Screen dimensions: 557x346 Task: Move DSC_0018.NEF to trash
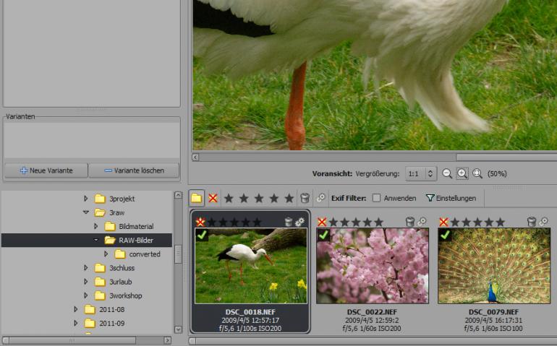[x=289, y=222]
